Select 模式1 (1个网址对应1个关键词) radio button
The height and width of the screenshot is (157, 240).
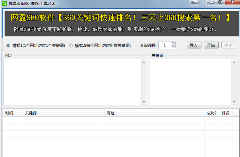[8, 46]
